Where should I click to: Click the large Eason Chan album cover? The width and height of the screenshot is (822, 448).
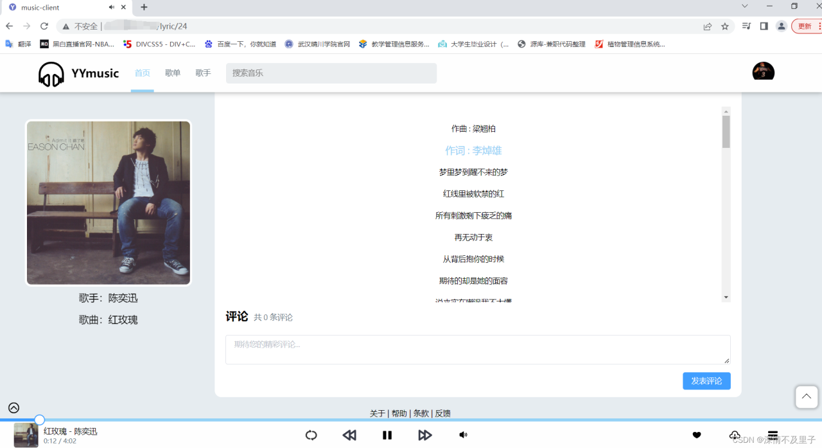pyautogui.click(x=109, y=203)
